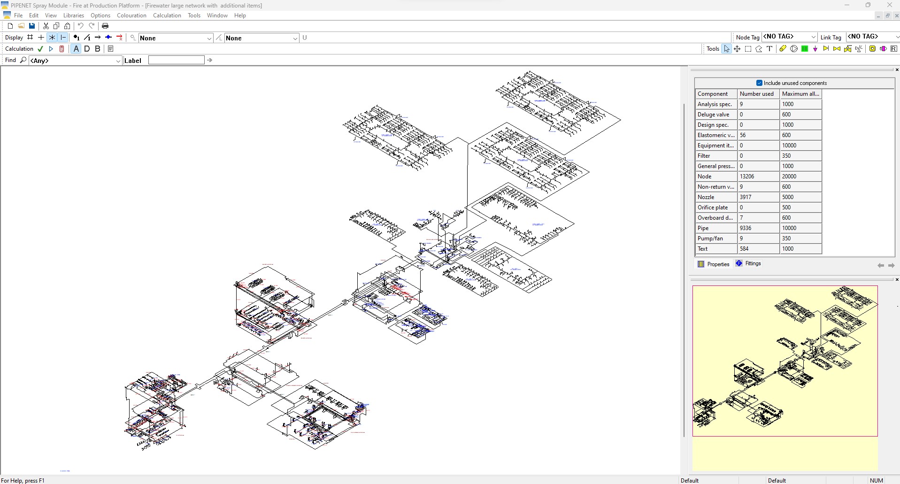This screenshot has width=900, height=484.
Task: Check the network with green tick
Action: coord(40,49)
